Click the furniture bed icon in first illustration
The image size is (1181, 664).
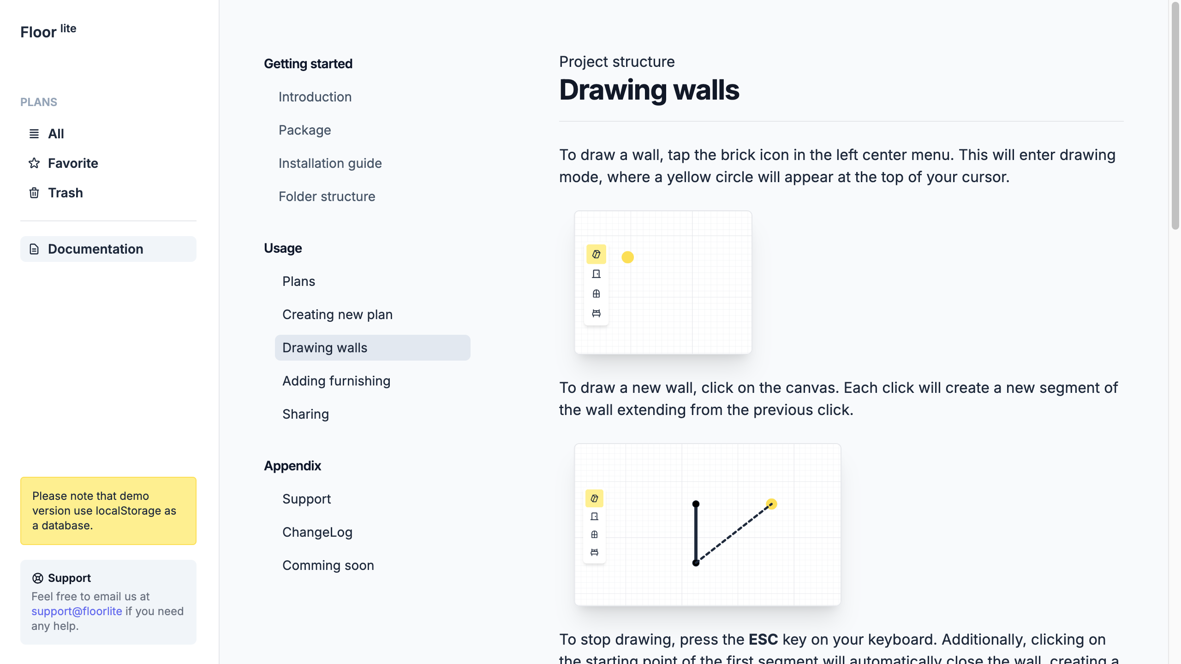click(596, 314)
